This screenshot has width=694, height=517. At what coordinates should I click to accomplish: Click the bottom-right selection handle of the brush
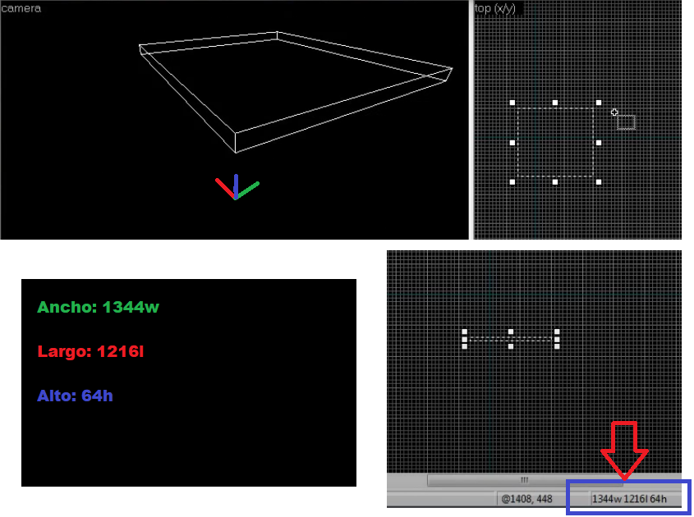pyautogui.click(x=597, y=183)
